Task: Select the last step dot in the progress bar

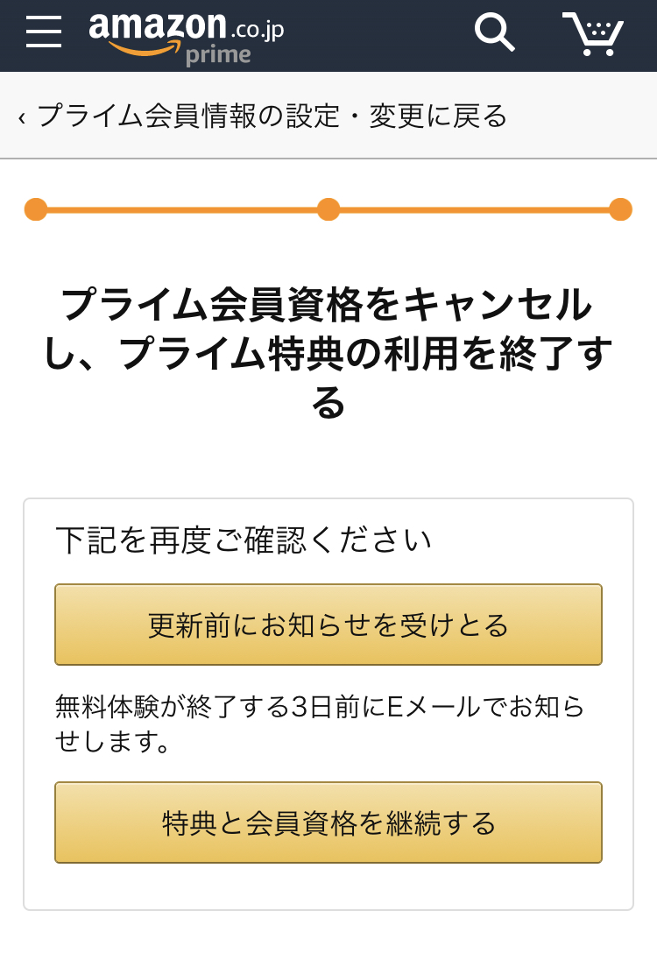Action: (x=621, y=209)
